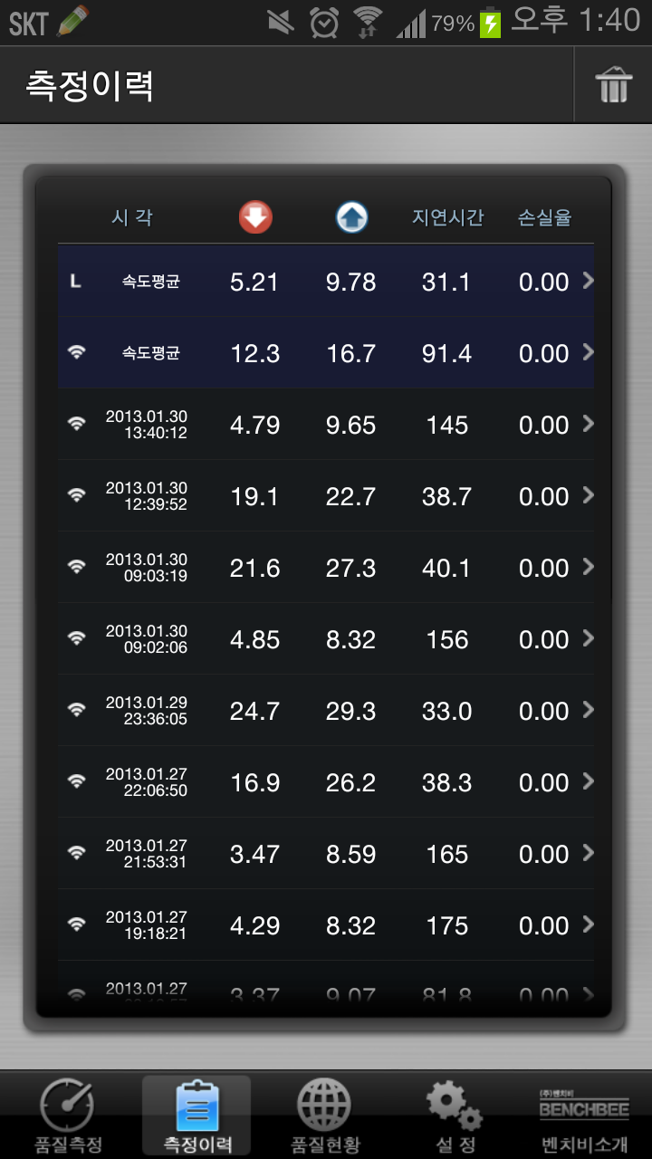Click the LTE 'L' icon in first row
Screen dimensions: 652x1159
(76, 282)
